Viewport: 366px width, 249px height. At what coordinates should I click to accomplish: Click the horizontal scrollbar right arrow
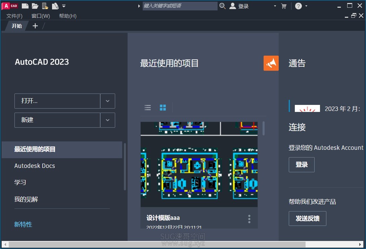360,245
